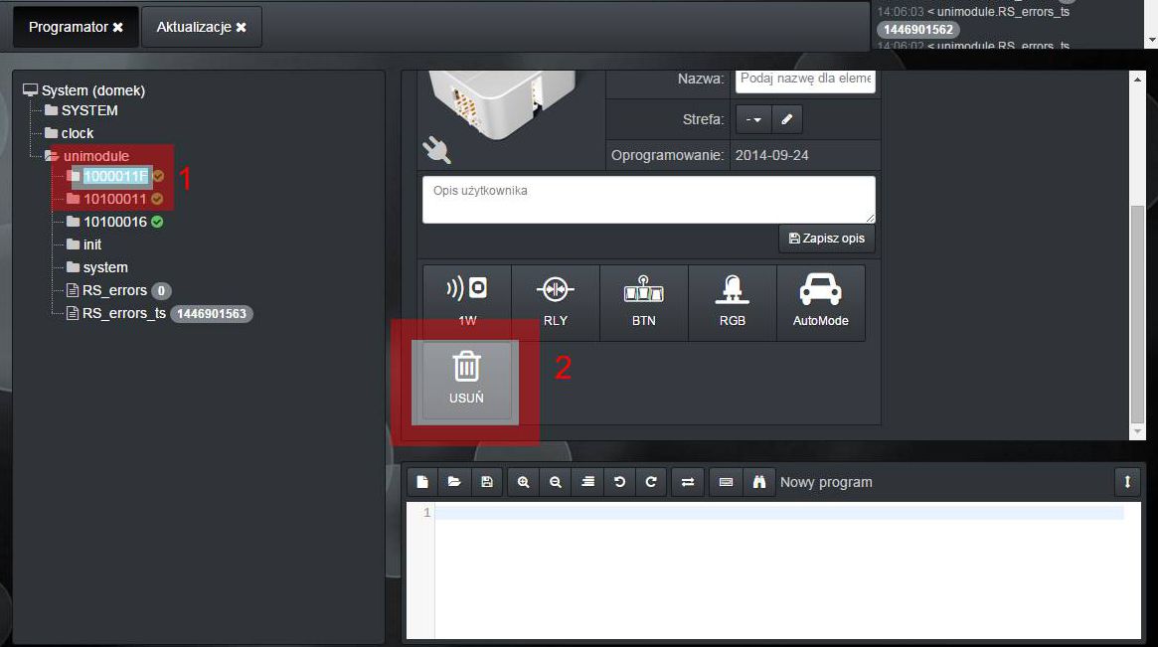This screenshot has height=647, width=1158.
Task: Close the Programator tab
Action: pos(118,28)
